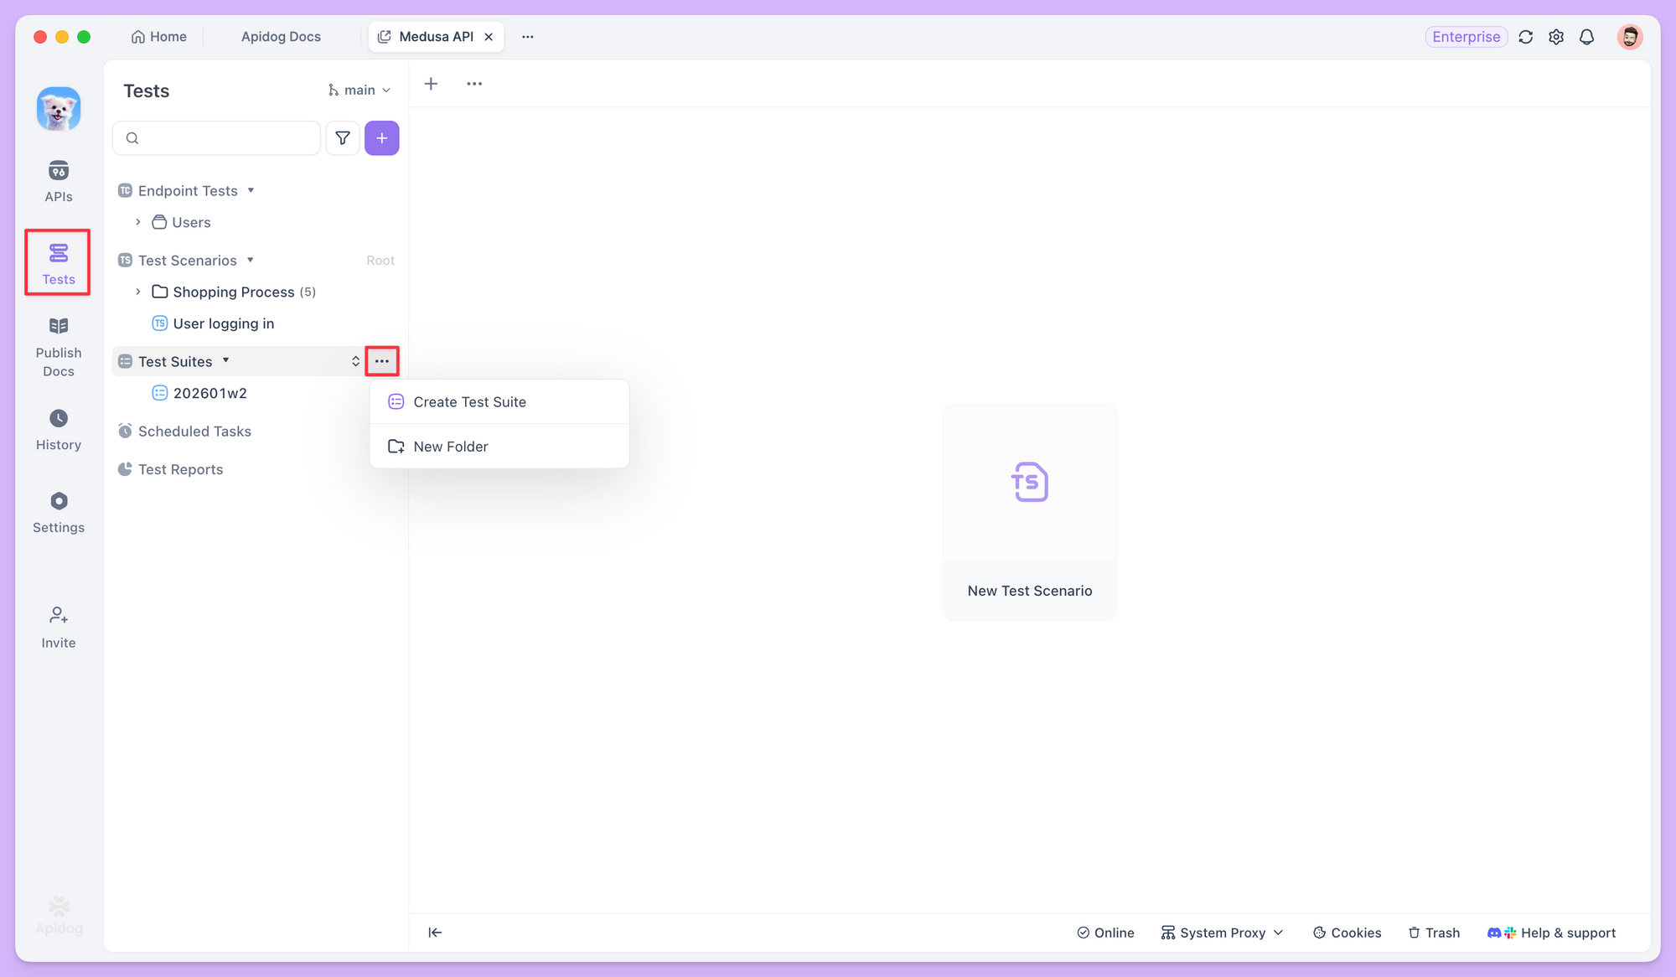Select the Tests icon in the sidebar
The width and height of the screenshot is (1676, 977).
(58, 262)
